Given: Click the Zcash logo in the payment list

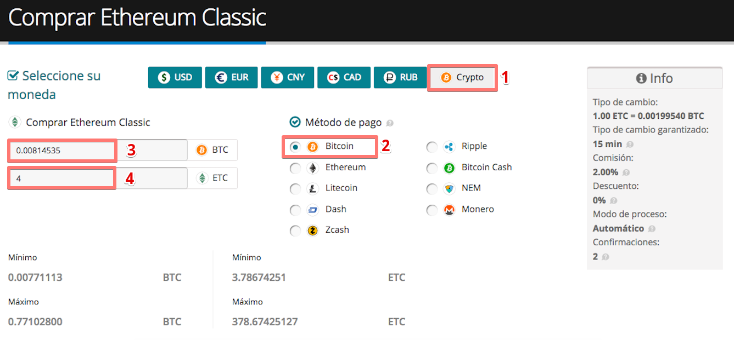Looking at the screenshot, I should point(313,230).
